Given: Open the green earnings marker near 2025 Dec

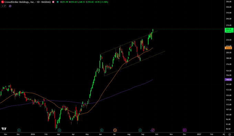Looking at the screenshot, I should tap(19, 130).
